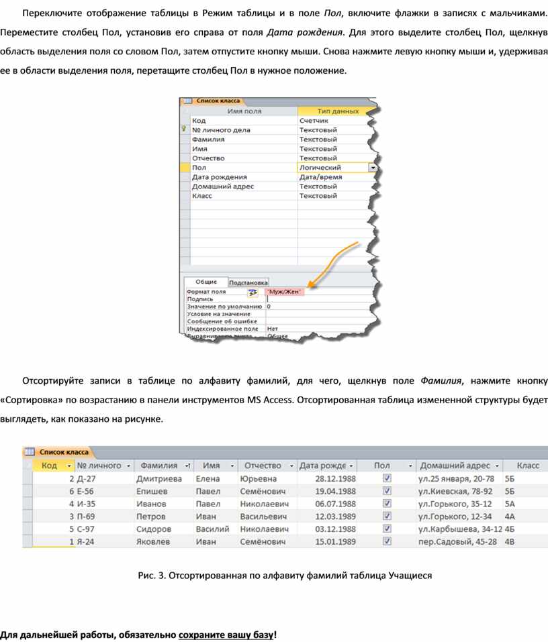Click the name cell Василий

(212, 529)
